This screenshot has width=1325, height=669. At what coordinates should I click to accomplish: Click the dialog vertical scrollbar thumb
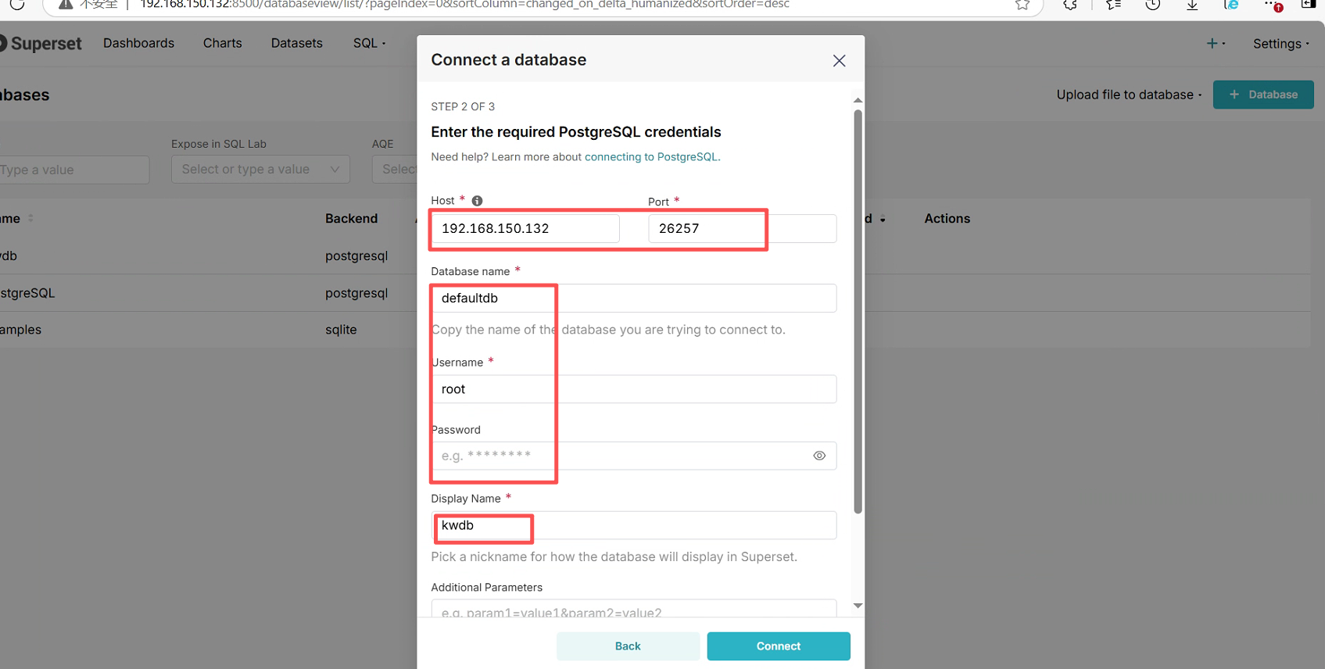[858, 313]
